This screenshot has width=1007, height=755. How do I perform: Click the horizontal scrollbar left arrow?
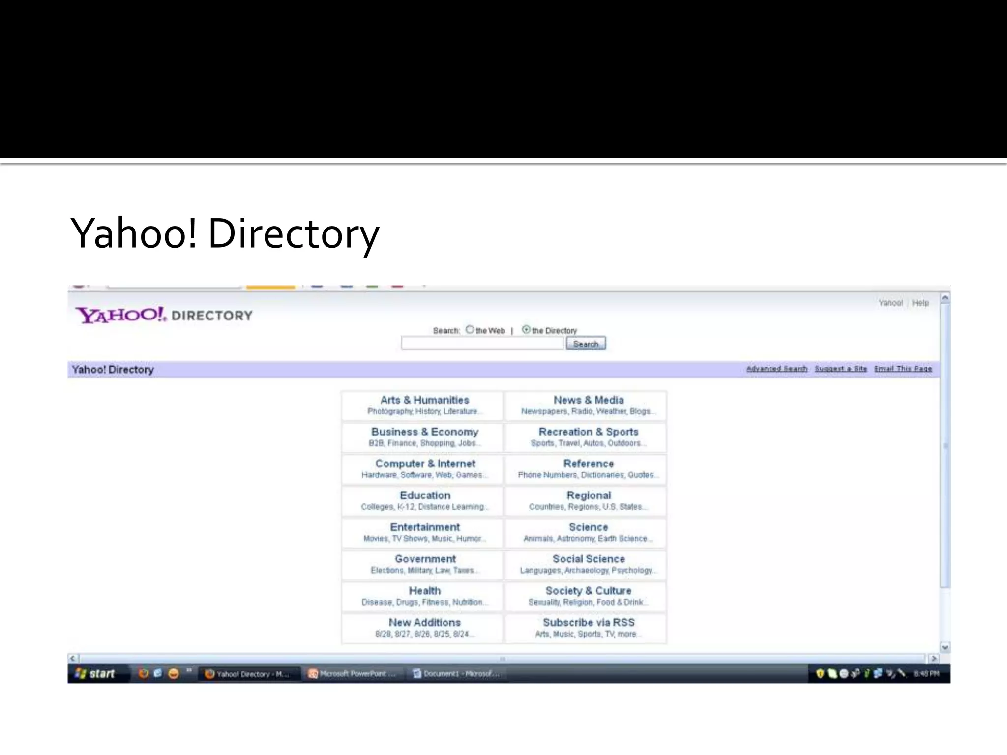73,658
